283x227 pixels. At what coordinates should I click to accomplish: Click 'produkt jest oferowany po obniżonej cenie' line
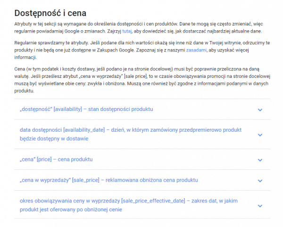tap(71, 210)
